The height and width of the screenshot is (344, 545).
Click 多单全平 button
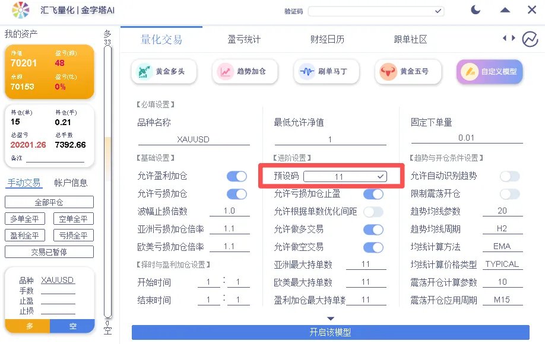25,219
